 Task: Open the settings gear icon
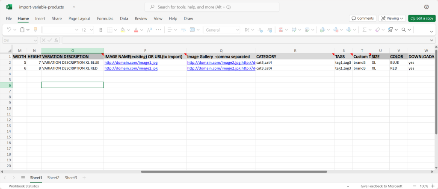(426, 7)
